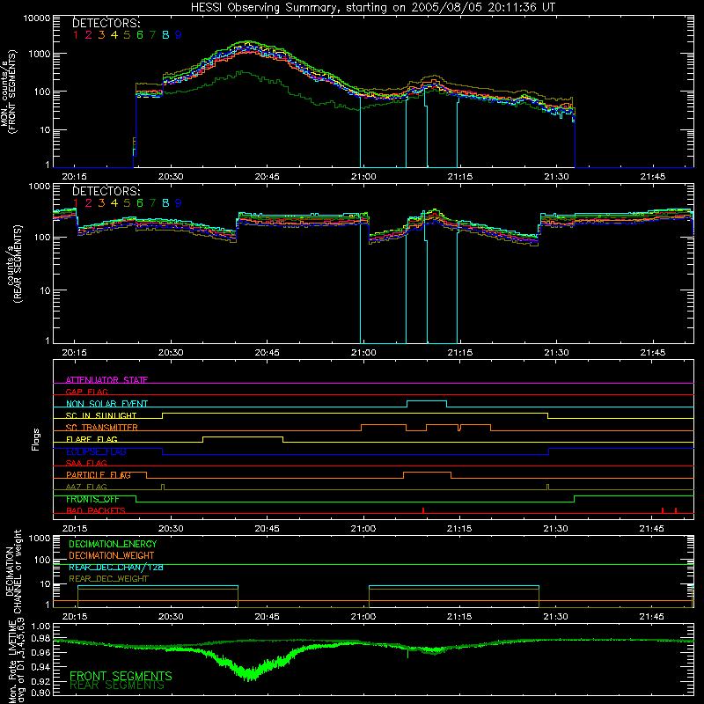Click the 'DETECTORS:' label in the front segments plot
Viewport: 704px width, 704px height.
tap(106, 23)
